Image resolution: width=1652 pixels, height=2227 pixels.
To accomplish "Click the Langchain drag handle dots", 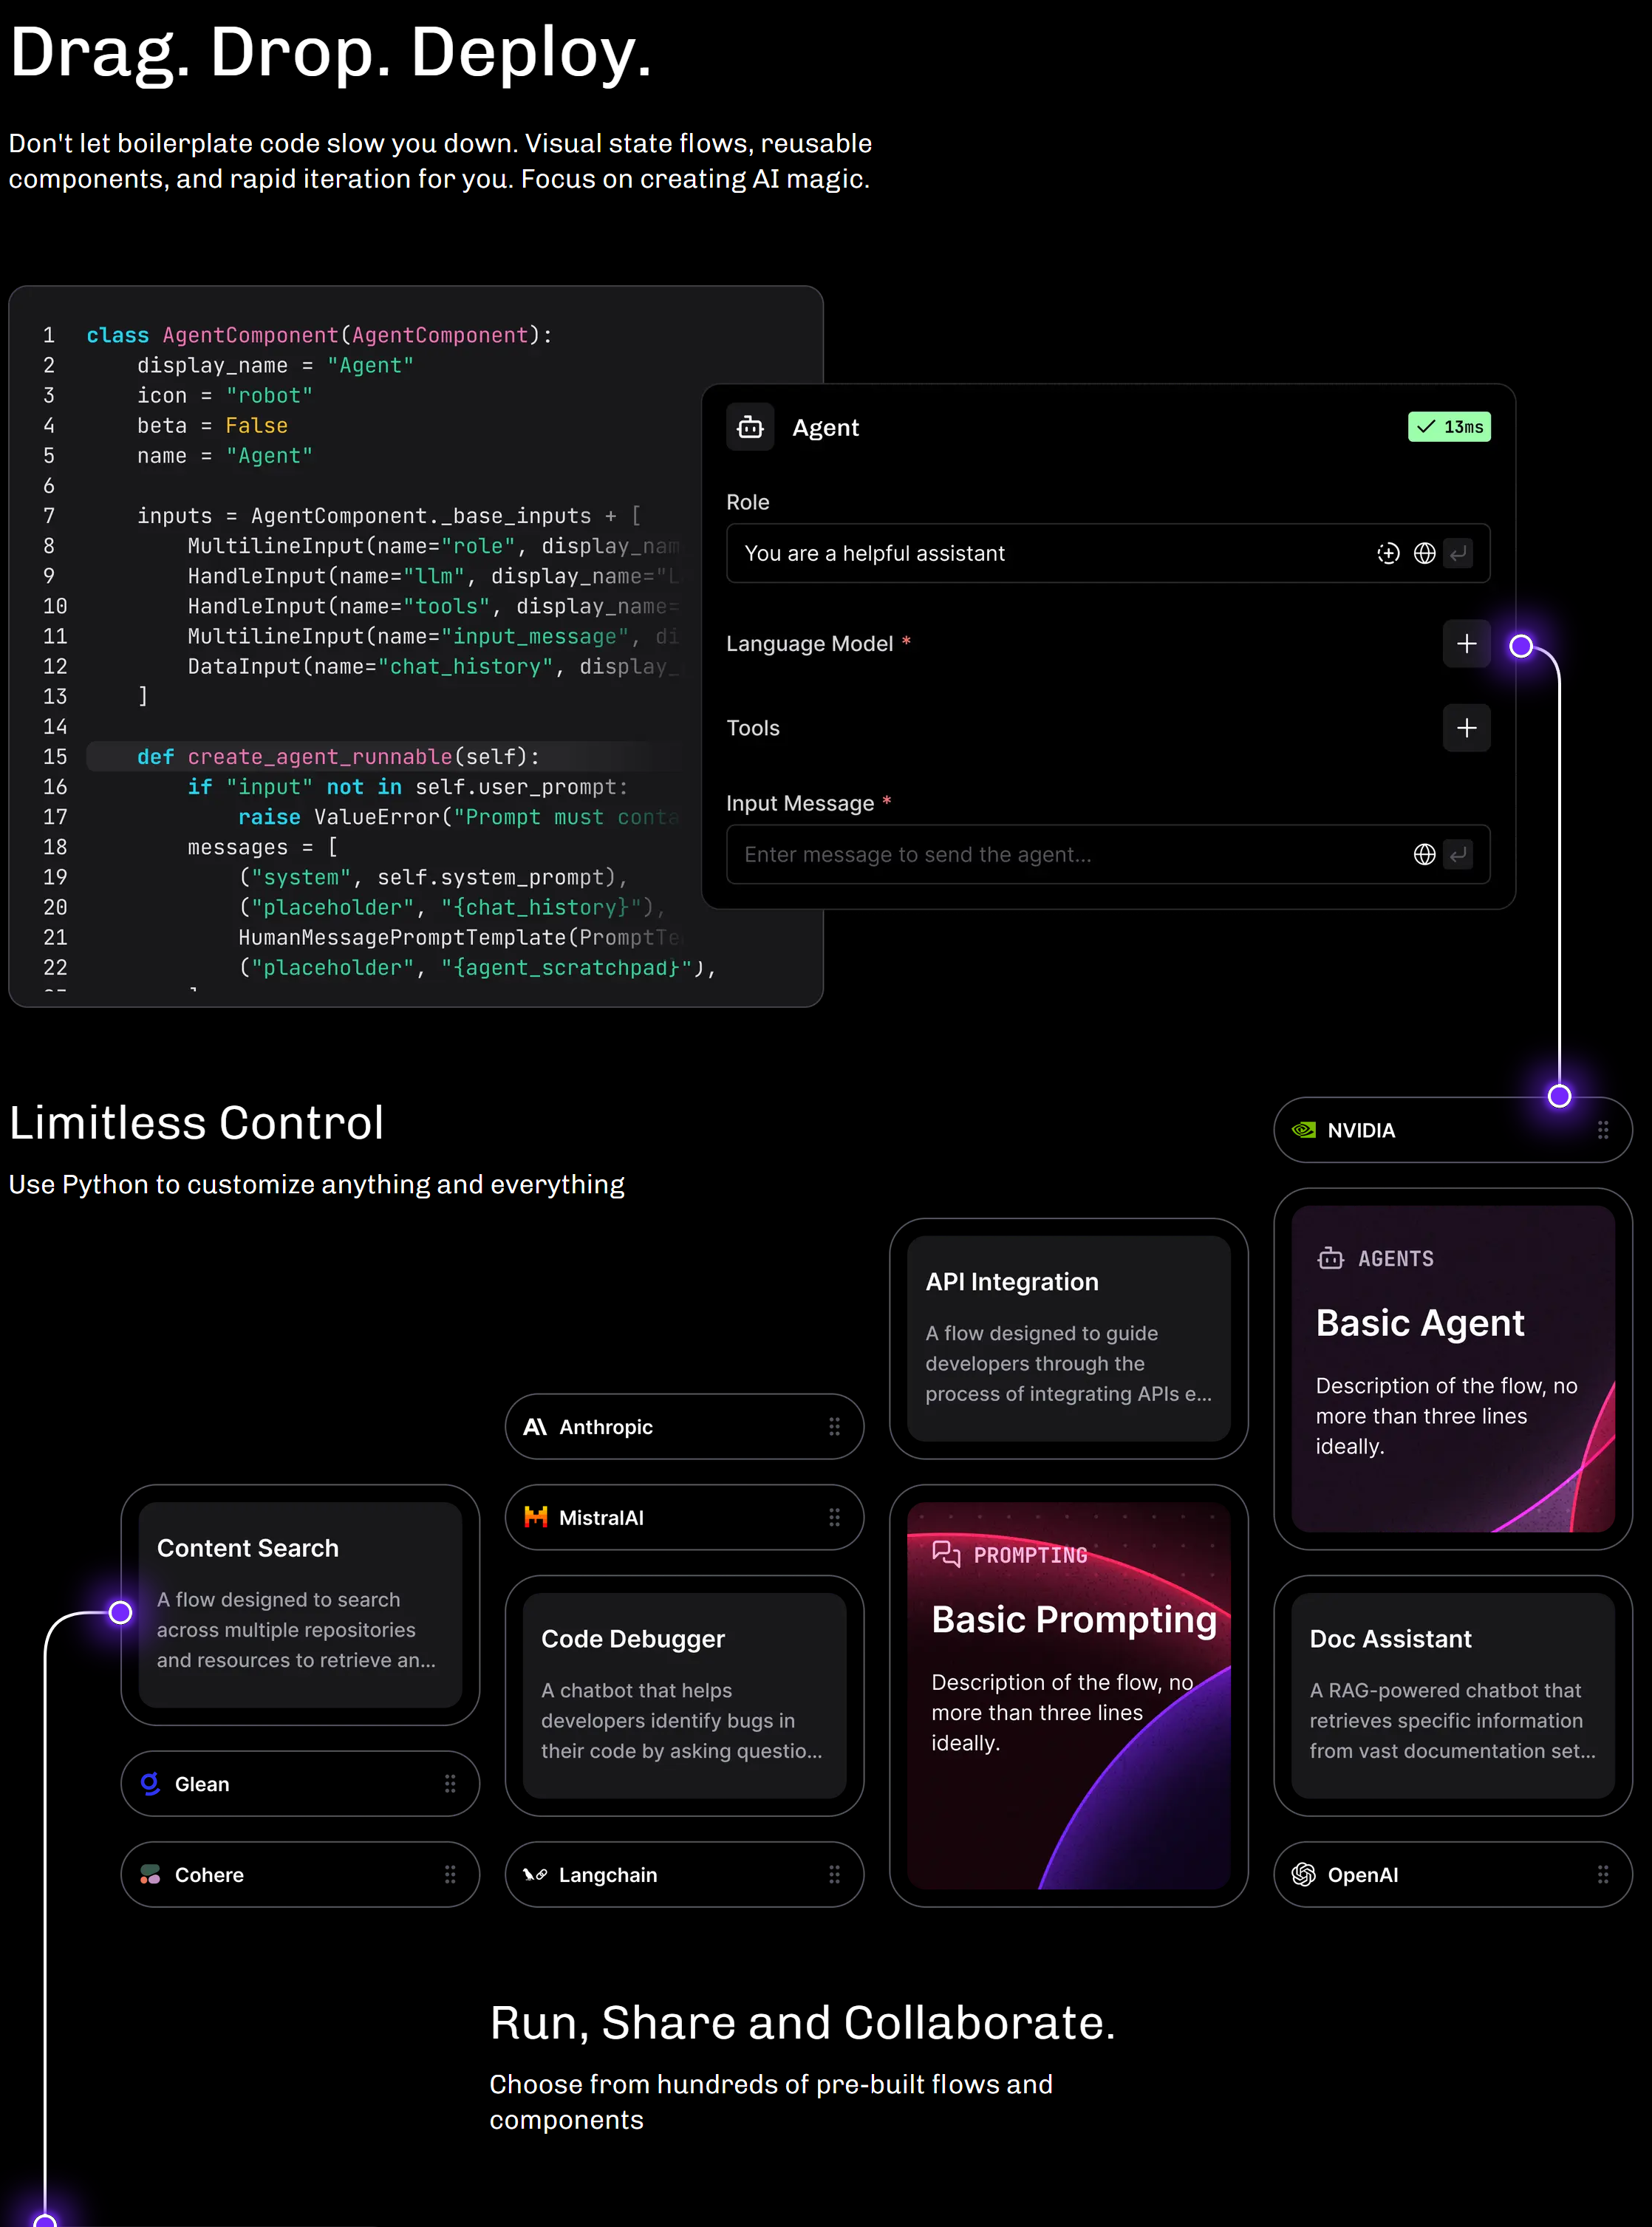I will 834,1875.
